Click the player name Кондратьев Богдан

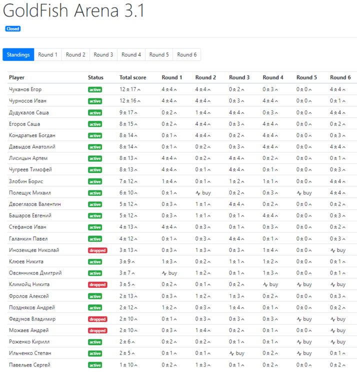(x=32, y=135)
